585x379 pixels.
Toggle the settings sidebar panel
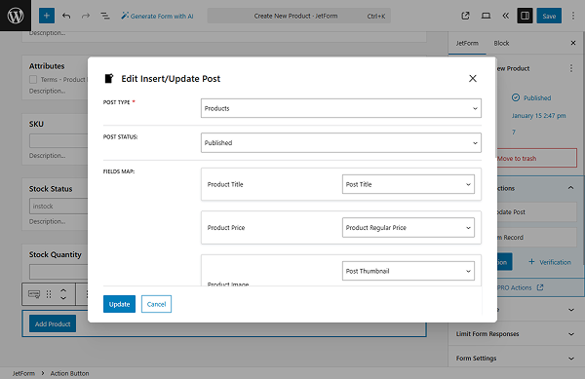coord(525,16)
